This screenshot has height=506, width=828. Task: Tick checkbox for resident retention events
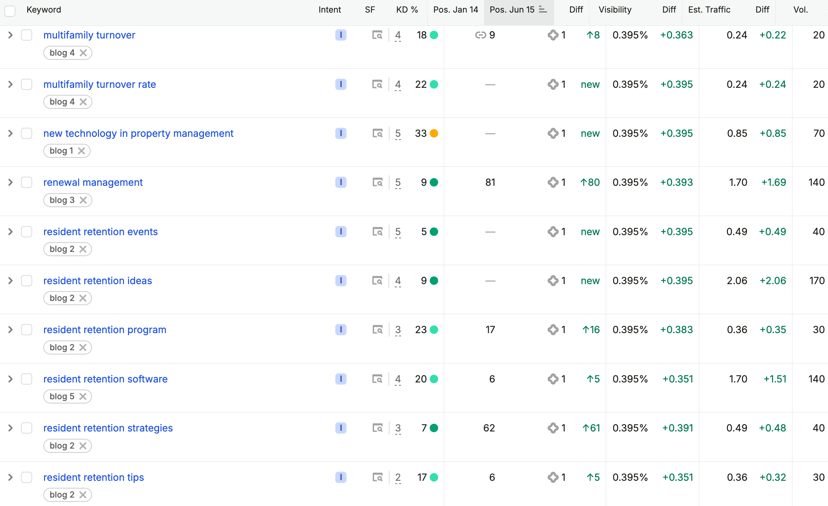(27, 232)
